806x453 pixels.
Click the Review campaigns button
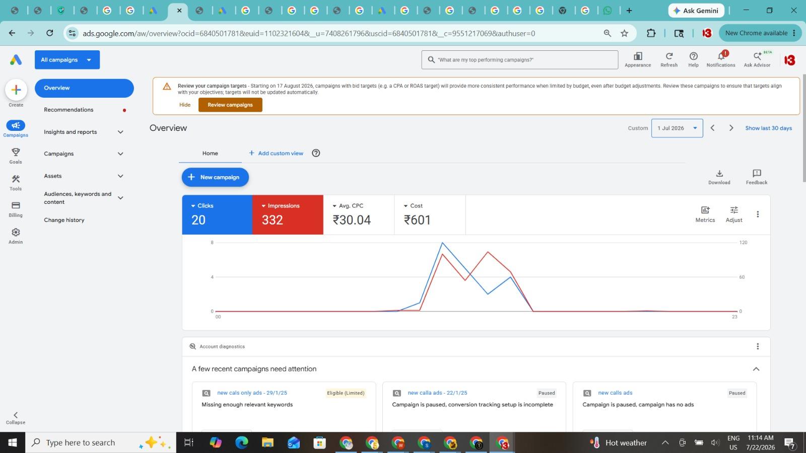pyautogui.click(x=230, y=105)
